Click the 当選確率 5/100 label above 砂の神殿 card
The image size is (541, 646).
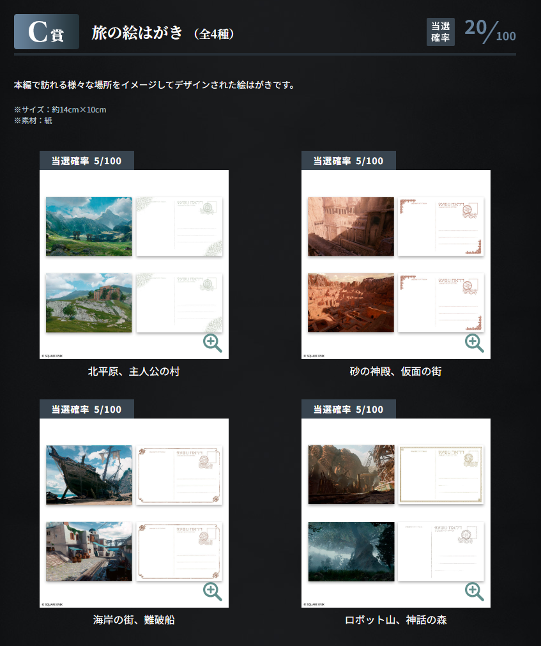click(x=348, y=160)
